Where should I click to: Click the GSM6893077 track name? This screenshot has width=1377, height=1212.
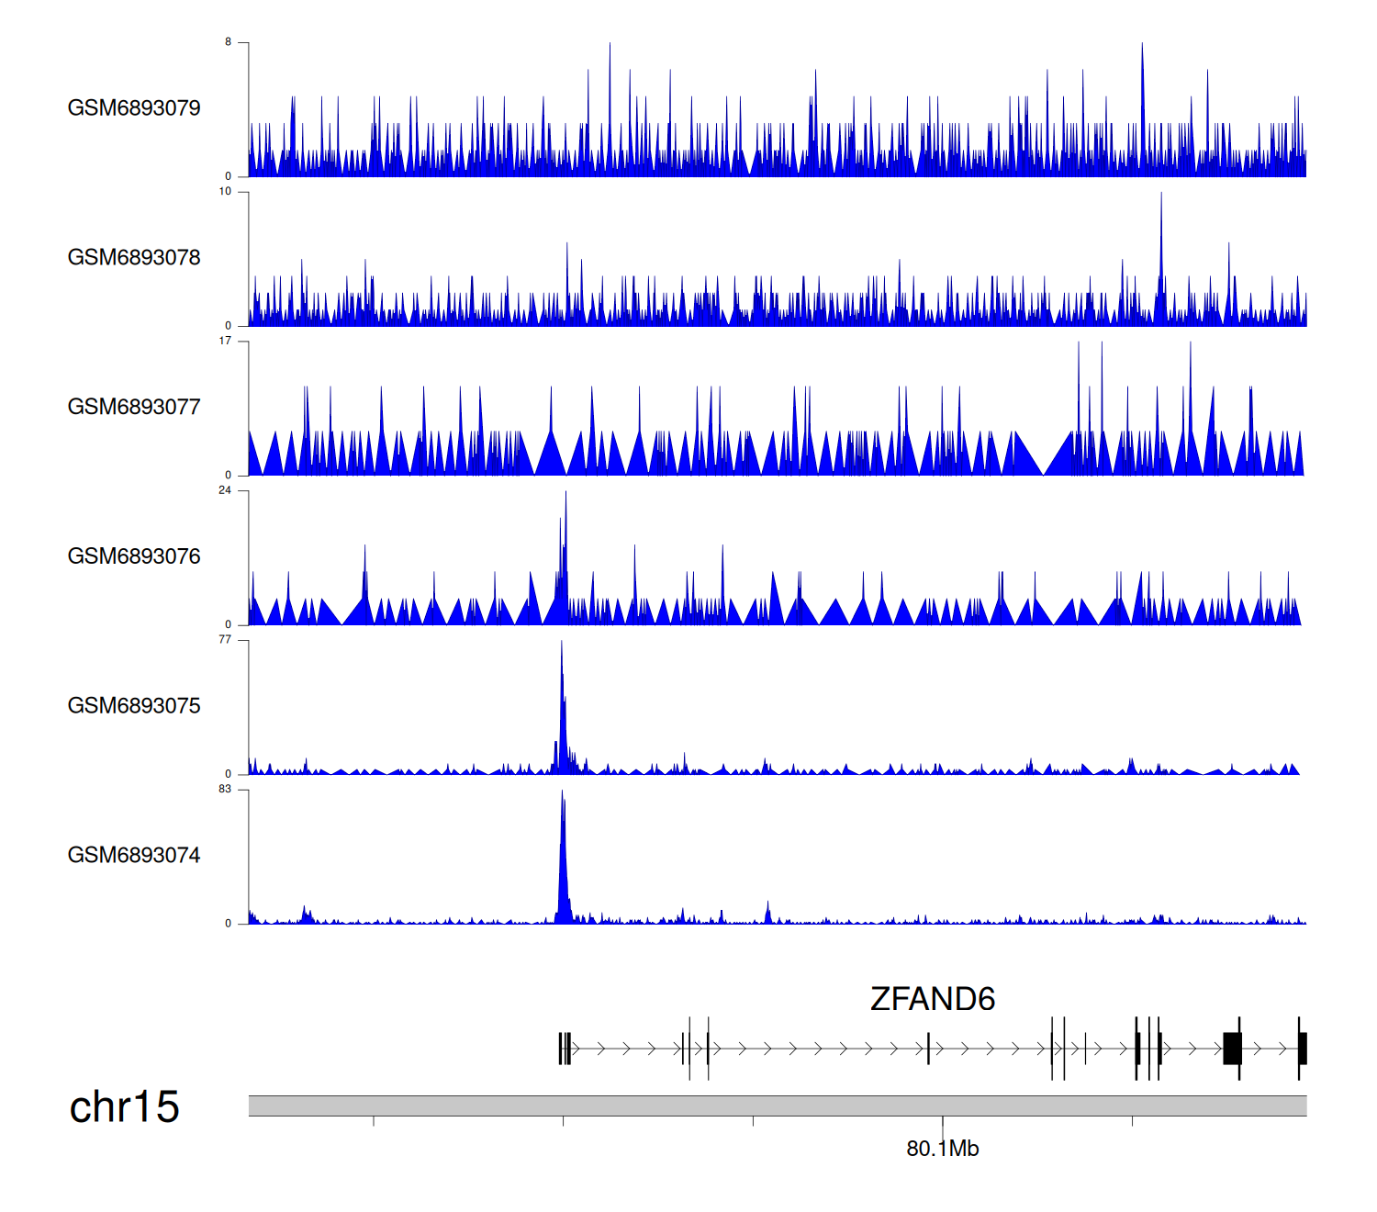[134, 407]
